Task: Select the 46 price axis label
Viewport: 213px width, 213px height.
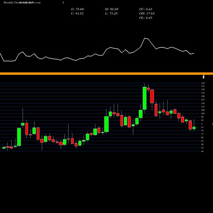Action: pyautogui.click(x=203, y=151)
